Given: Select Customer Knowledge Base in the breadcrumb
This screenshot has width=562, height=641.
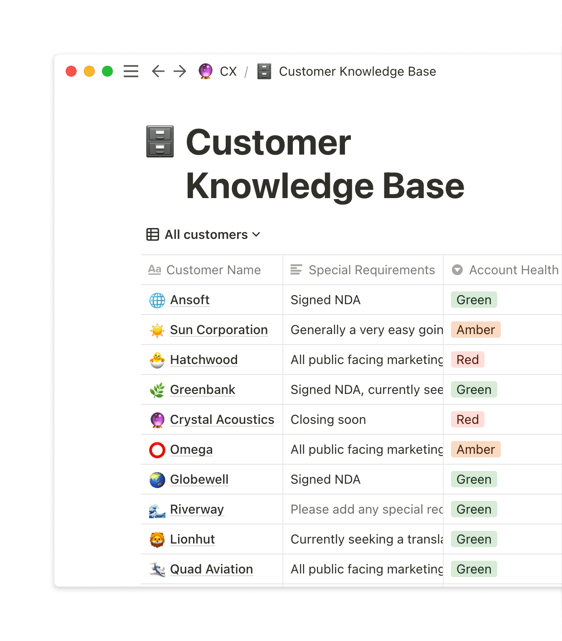Looking at the screenshot, I should [x=358, y=71].
